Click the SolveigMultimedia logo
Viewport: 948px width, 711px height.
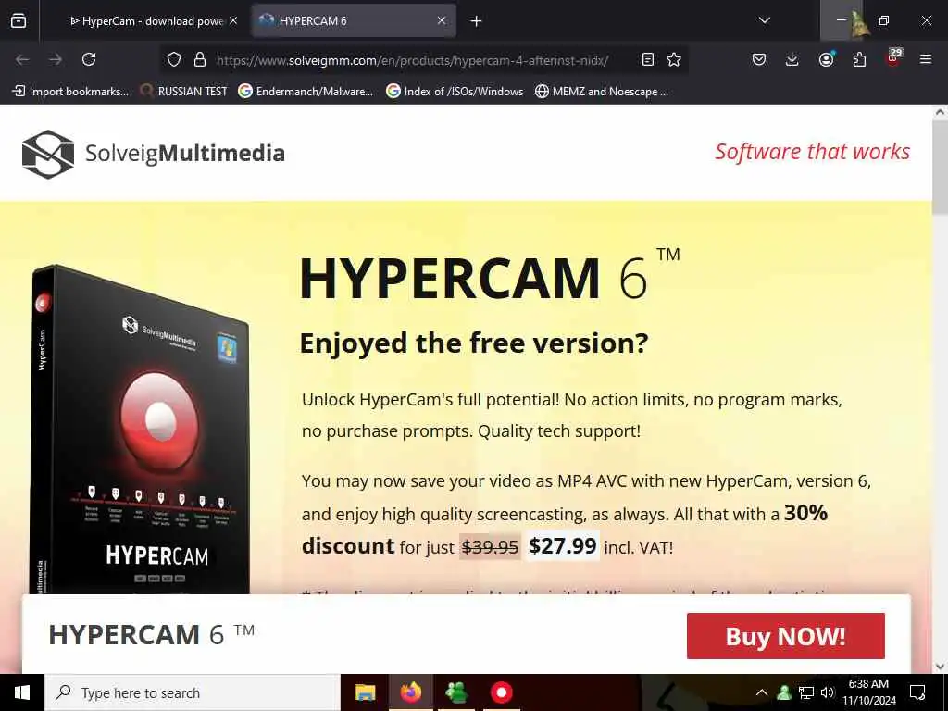pos(153,154)
